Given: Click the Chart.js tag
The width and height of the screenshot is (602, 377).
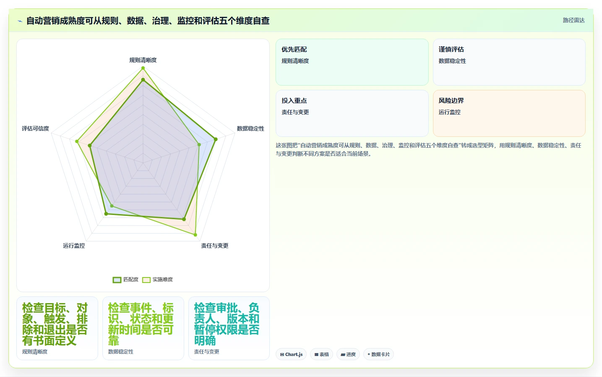Looking at the screenshot, I should point(291,354).
